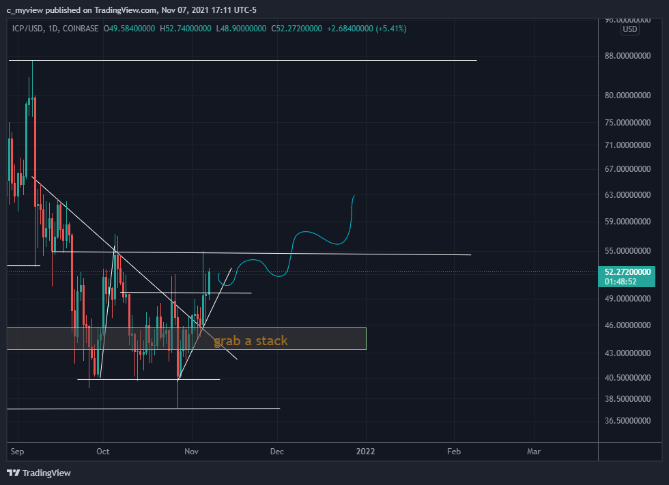Click the close value C52.27200000
This screenshot has height=485, width=669.
[x=296, y=29]
